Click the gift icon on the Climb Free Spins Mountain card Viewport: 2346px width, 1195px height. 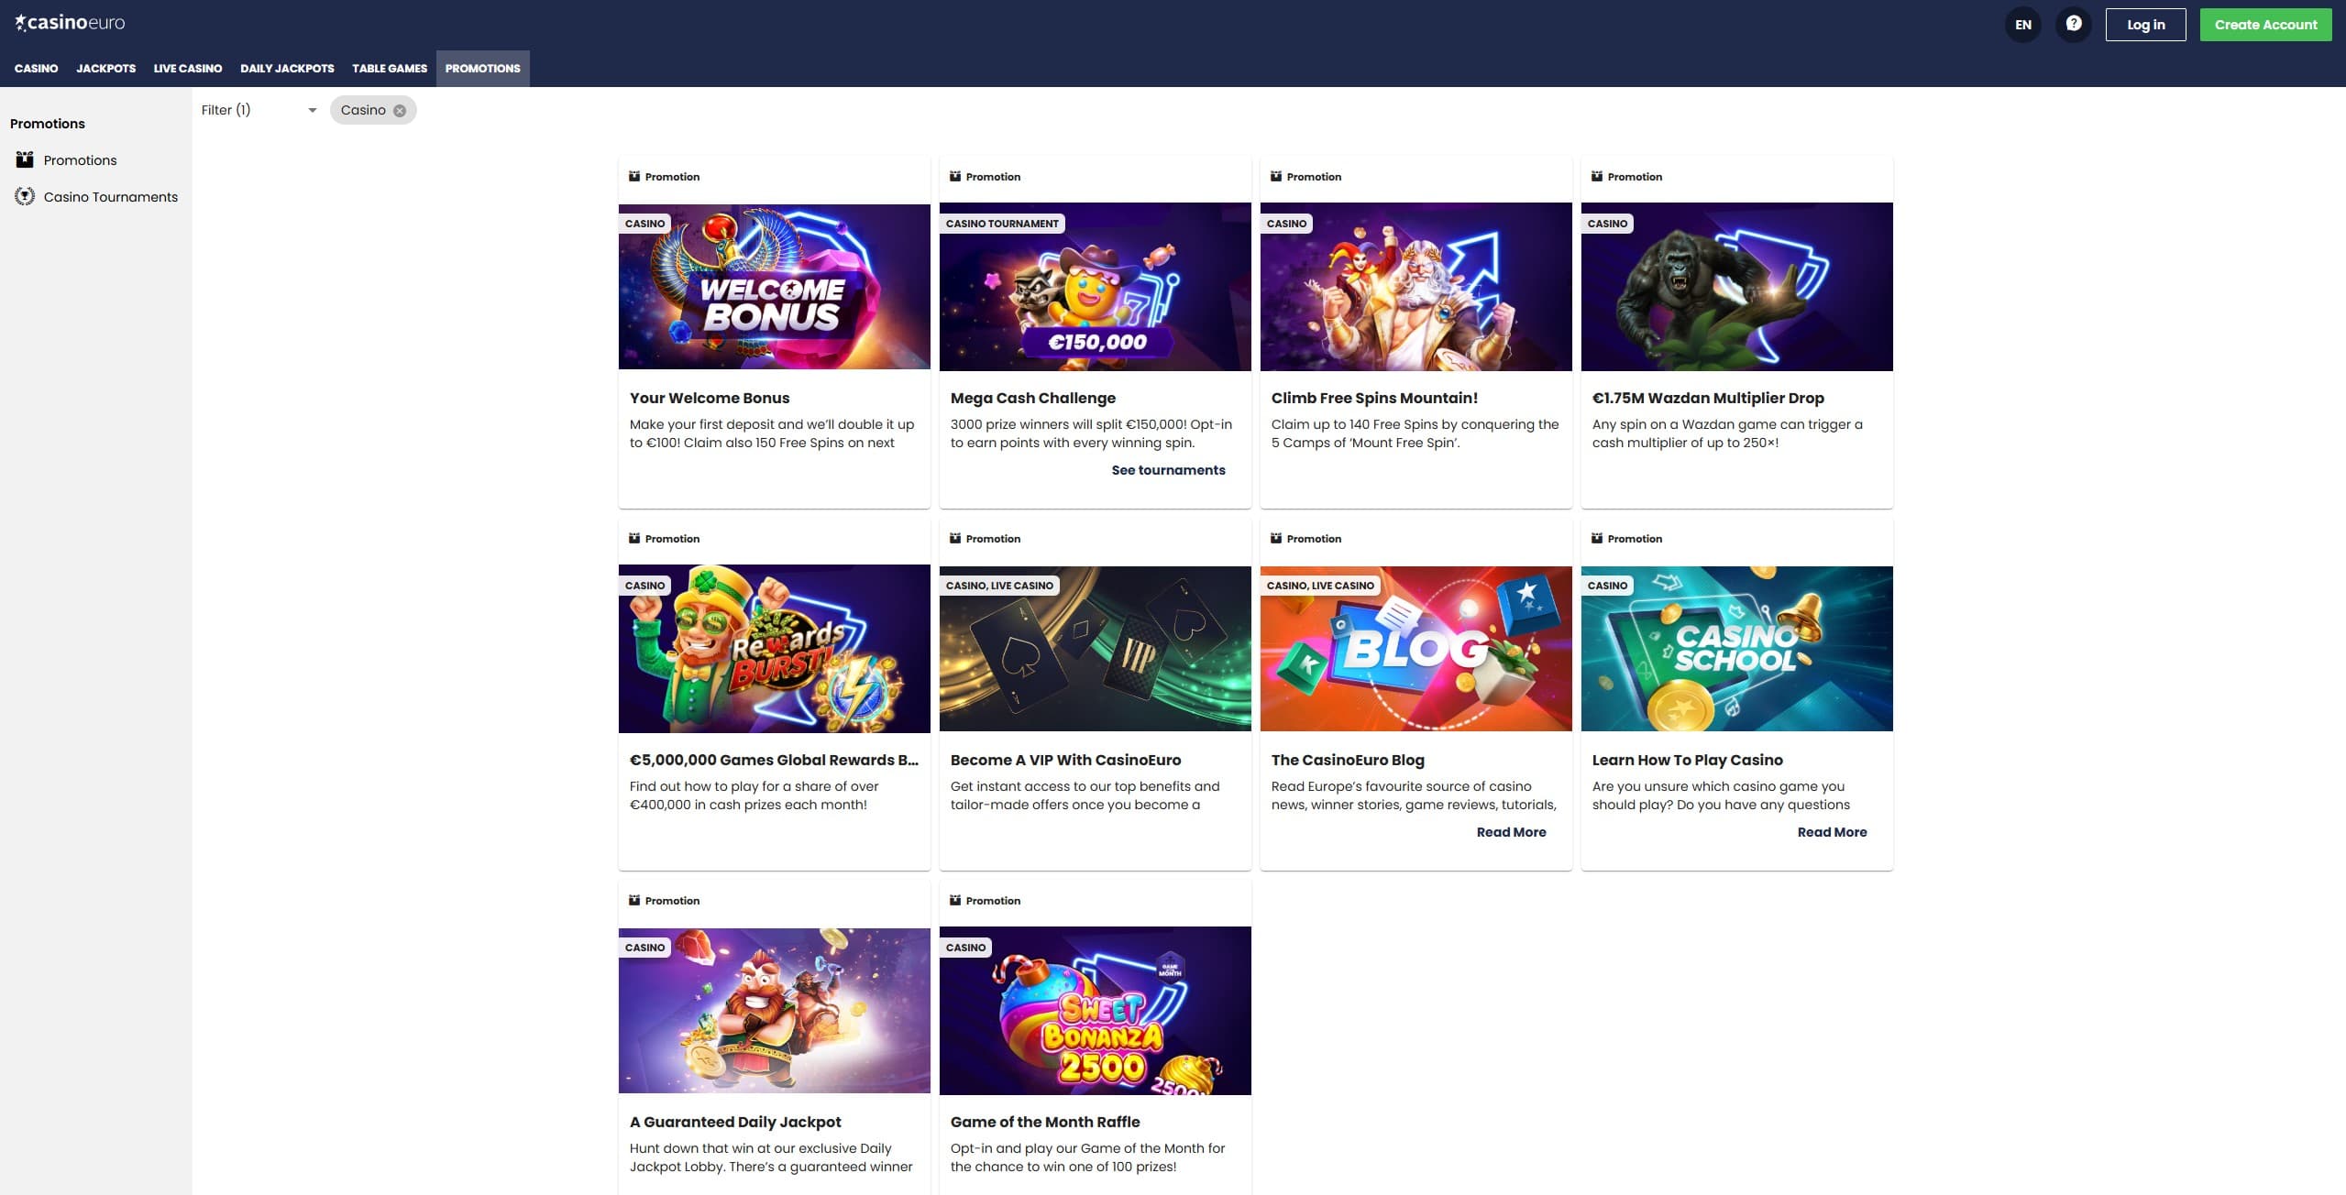tap(1276, 176)
